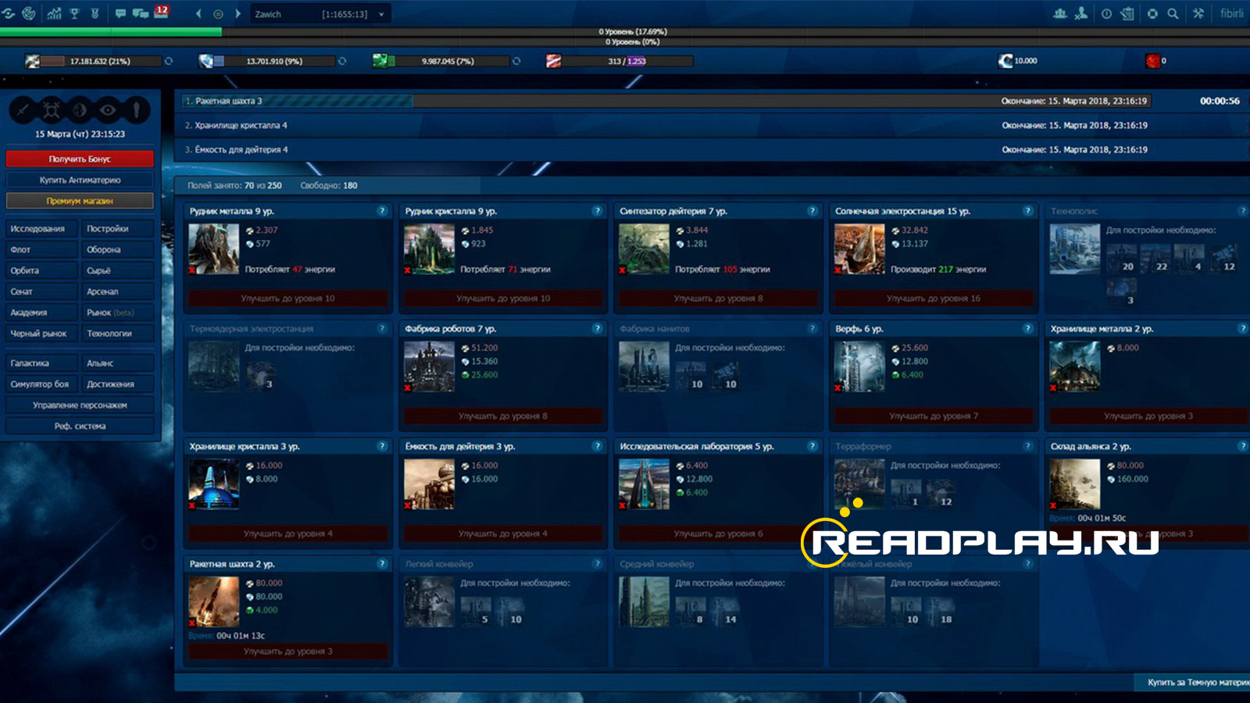Open the people group icon in top right
The image size is (1250, 703).
coord(1060,13)
